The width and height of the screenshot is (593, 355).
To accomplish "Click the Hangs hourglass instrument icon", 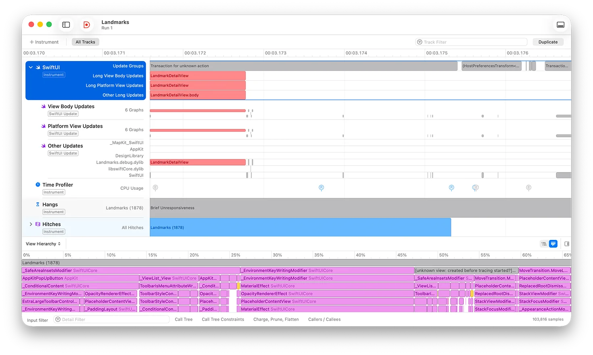I will (38, 204).
